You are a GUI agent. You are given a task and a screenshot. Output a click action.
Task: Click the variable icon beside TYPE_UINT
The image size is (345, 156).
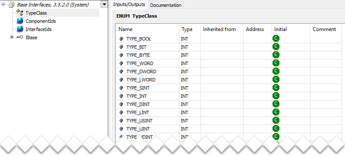tap(121, 129)
